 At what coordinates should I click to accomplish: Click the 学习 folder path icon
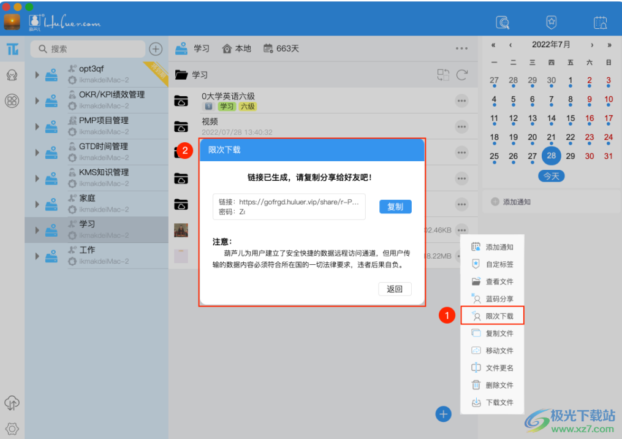(x=181, y=75)
